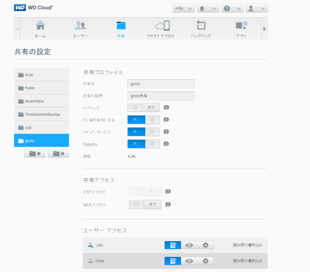
Task: Select the Public share folder
Action: point(42,88)
